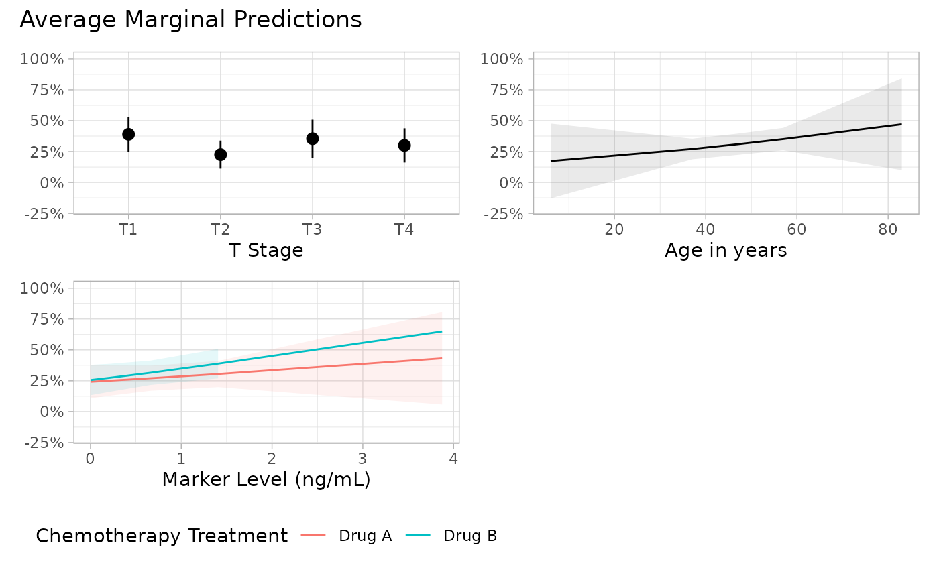This screenshot has height=580, width=939.
Task: Click the Drug B teal legend key
Action: pos(419,536)
